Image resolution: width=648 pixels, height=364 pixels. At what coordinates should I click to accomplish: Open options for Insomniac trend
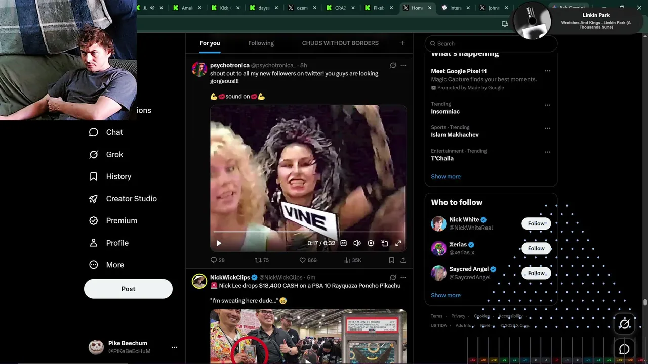[547, 105]
